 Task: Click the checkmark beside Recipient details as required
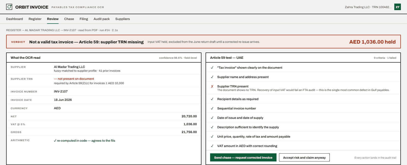(212, 99)
